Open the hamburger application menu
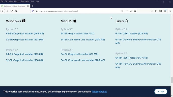Image resolution: width=173 pixels, height=97 pixels. [170, 11]
